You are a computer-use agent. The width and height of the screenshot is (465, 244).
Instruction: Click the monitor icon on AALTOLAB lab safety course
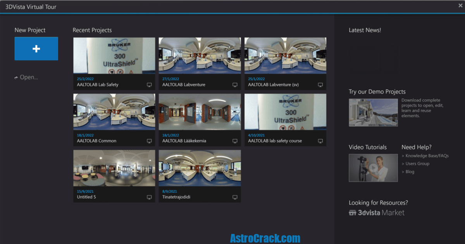tap(320, 141)
